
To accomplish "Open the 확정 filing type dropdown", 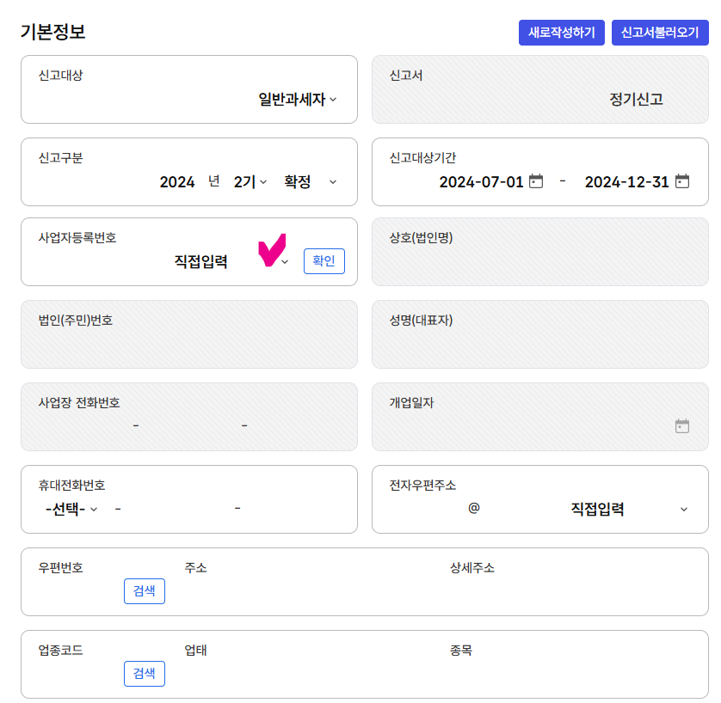I will tap(311, 182).
